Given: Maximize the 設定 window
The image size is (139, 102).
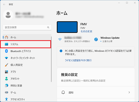Looking at the screenshot, I should click(x=127, y=3).
